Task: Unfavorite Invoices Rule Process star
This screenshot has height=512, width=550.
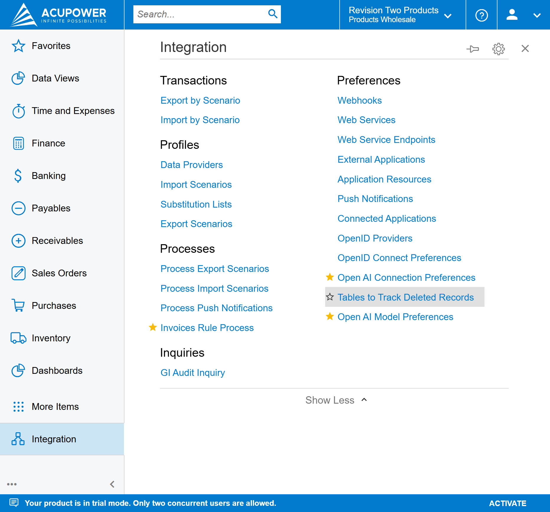Action: click(153, 327)
